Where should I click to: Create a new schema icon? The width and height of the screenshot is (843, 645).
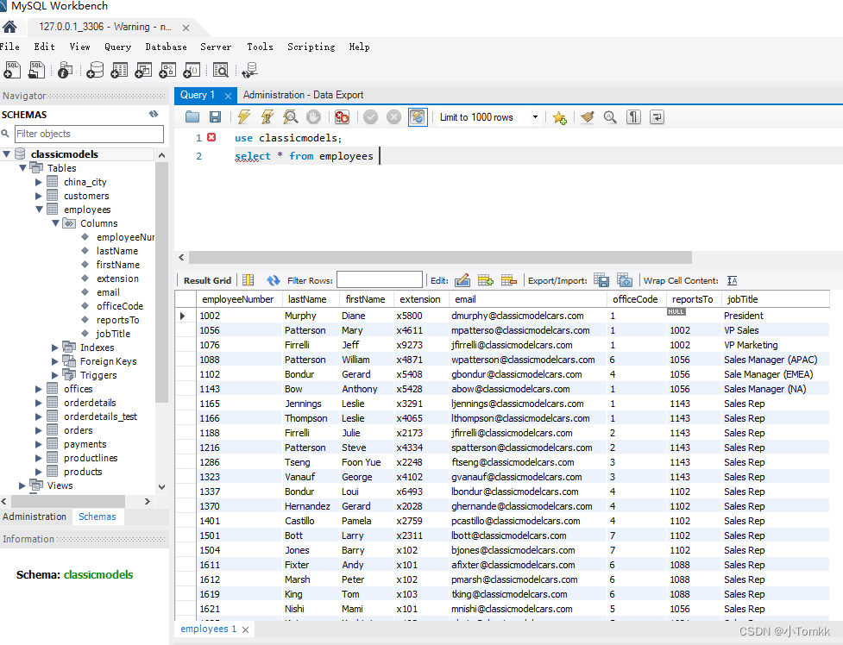coord(95,70)
